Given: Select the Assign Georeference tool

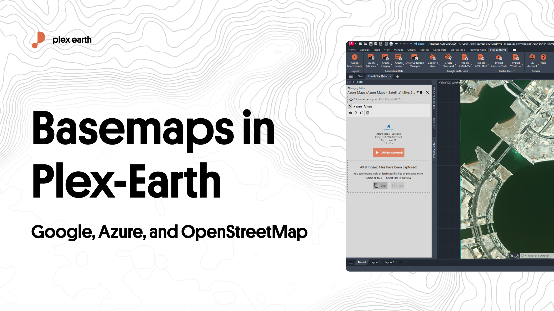Looking at the screenshot, I should tap(354, 57).
